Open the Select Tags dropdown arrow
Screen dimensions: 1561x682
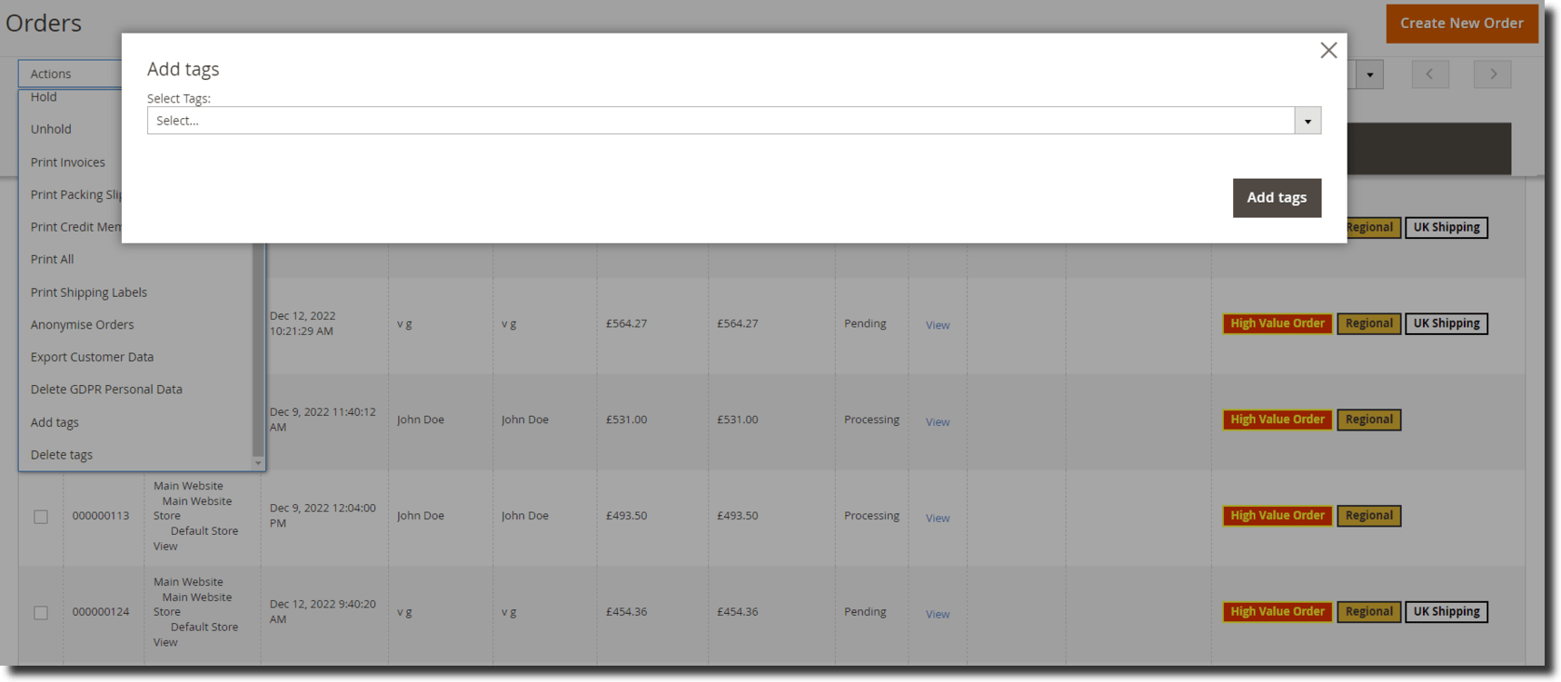pyautogui.click(x=1307, y=121)
